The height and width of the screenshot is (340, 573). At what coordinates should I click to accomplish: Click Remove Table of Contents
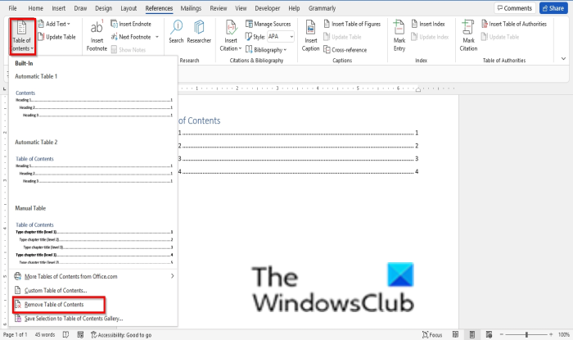point(54,305)
